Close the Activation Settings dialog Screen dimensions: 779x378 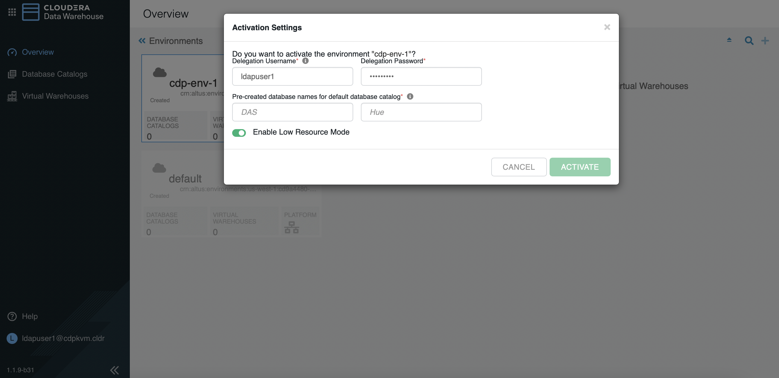click(x=607, y=27)
